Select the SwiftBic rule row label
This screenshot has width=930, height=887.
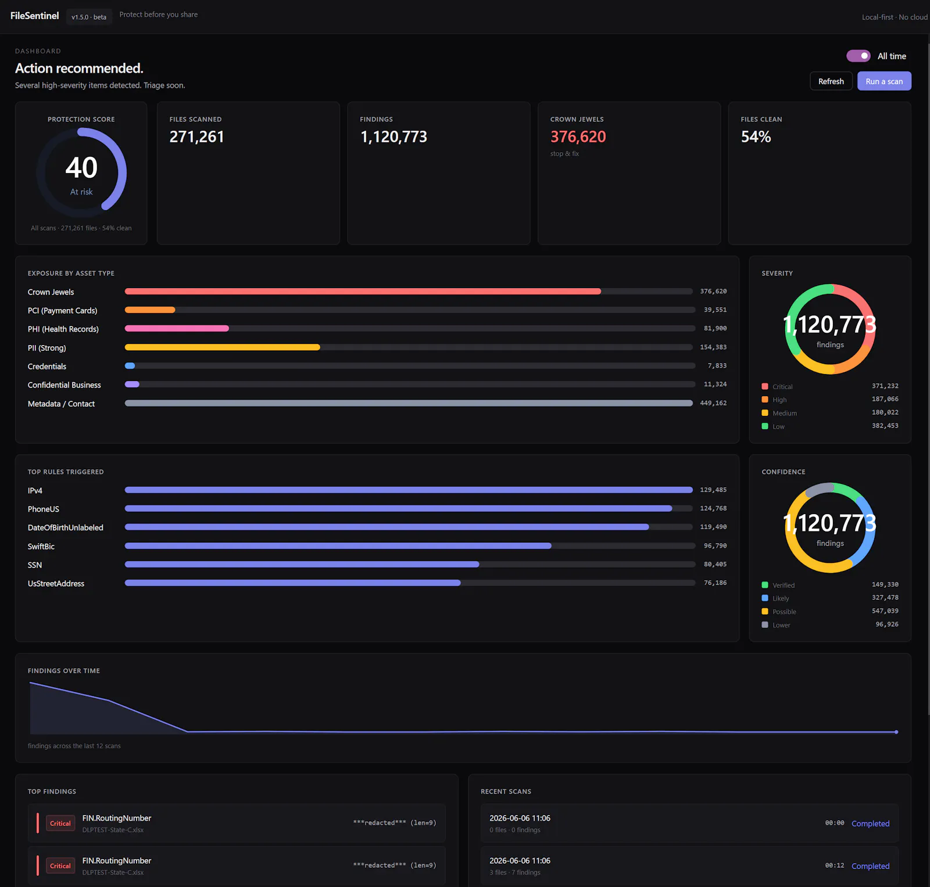point(41,547)
